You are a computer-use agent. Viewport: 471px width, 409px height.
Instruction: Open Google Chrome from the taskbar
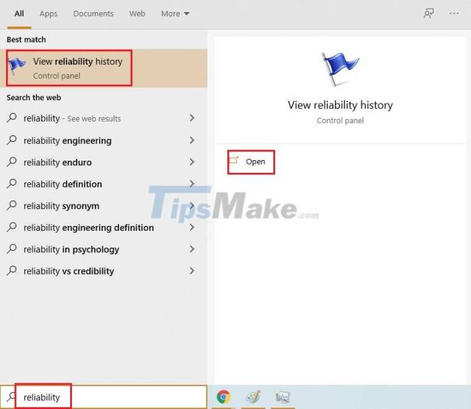(223, 397)
